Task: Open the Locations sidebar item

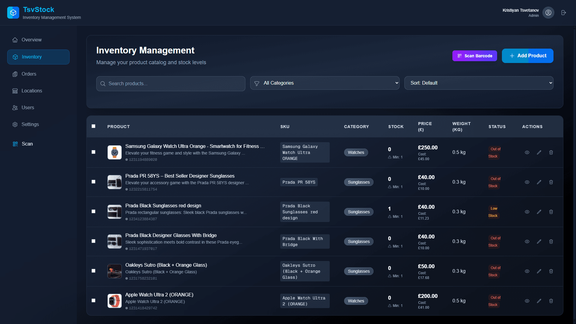Action: click(x=31, y=91)
